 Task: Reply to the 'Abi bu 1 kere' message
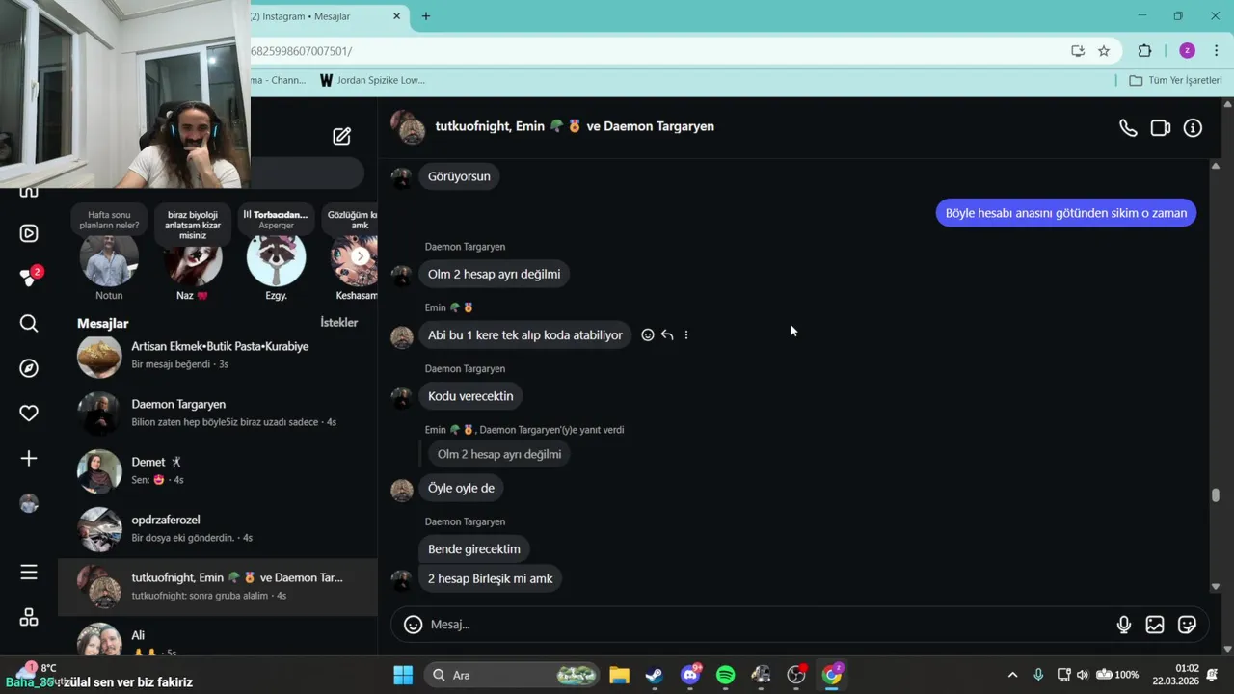click(667, 334)
